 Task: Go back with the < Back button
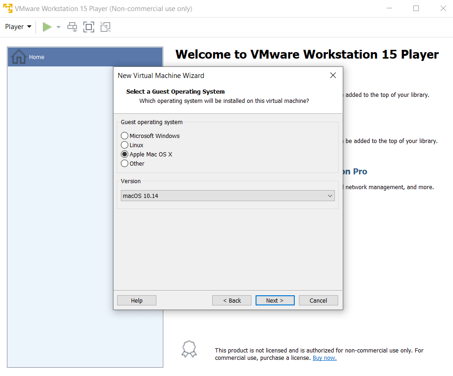click(232, 300)
